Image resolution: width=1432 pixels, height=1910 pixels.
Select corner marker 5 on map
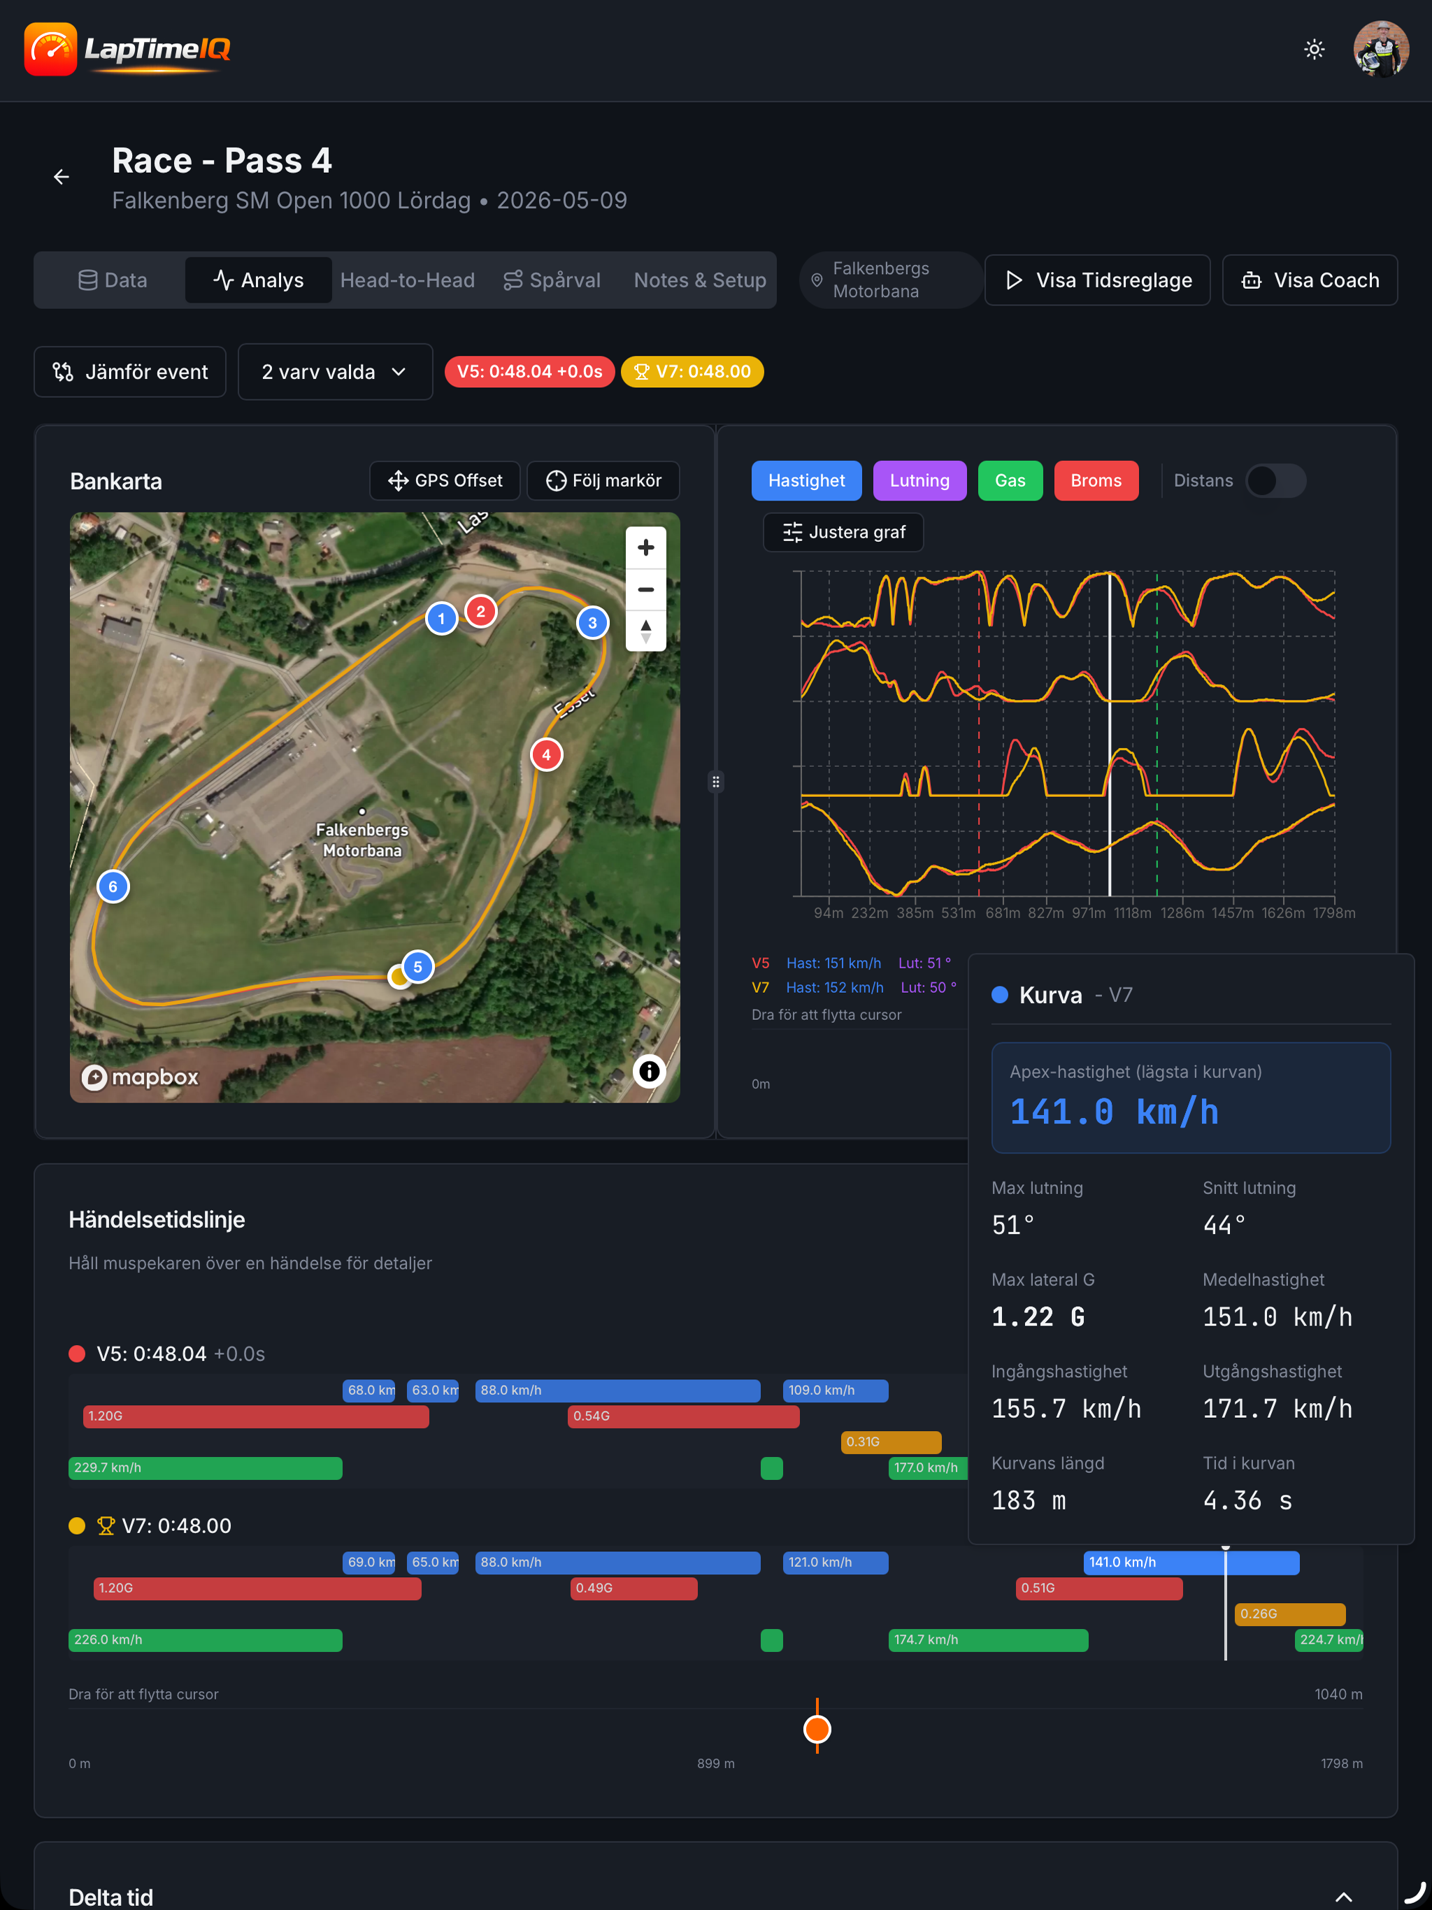tap(418, 967)
